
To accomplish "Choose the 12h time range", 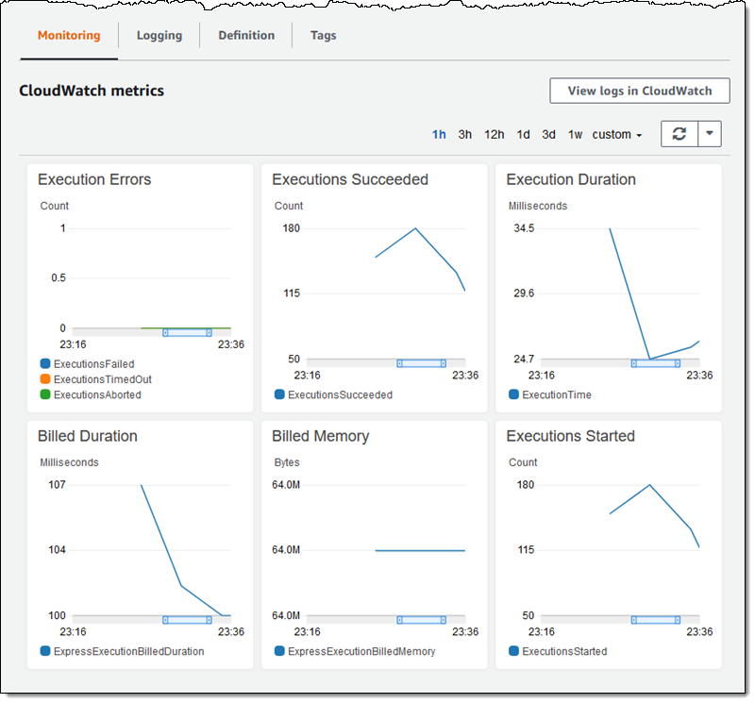I will point(495,135).
